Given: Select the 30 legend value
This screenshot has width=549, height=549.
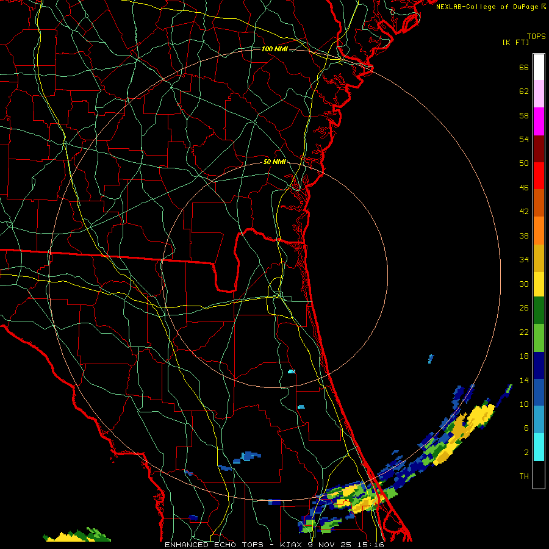Looking at the screenshot, I should tap(524, 284).
